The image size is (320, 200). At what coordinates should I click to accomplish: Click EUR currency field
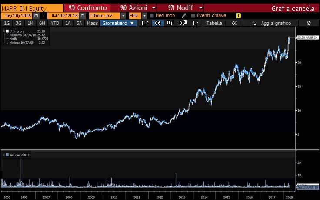tap(135, 16)
